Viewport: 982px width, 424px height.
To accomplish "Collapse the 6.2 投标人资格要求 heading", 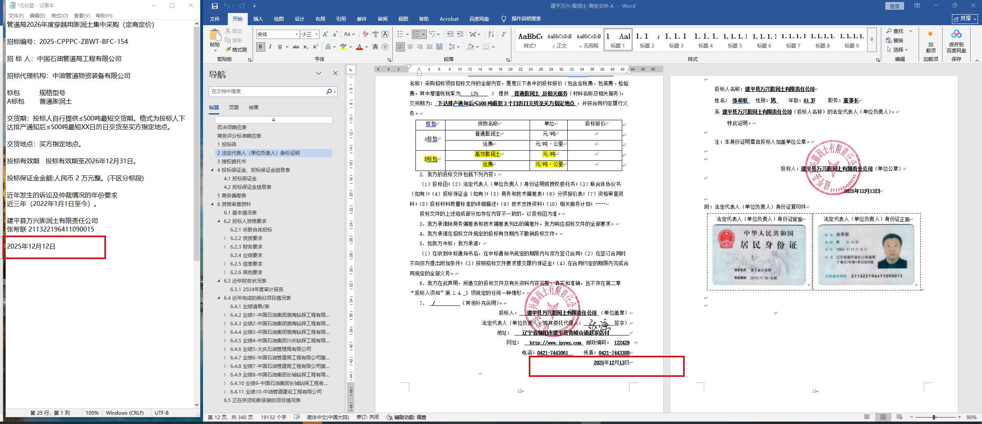I will click(x=219, y=221).
